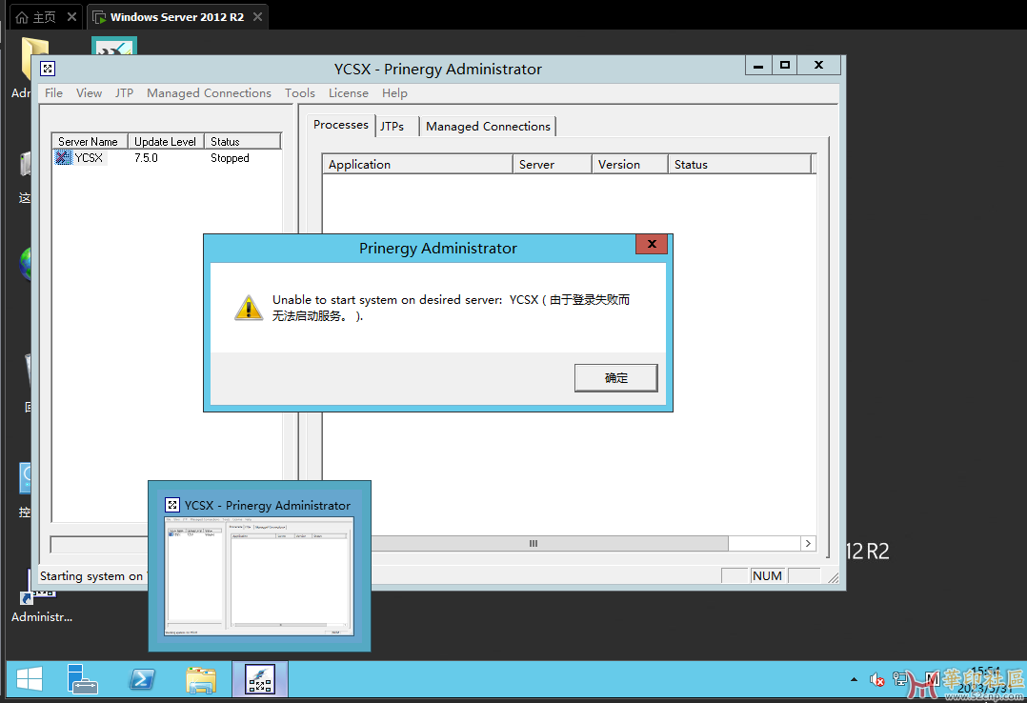Click the Status header in the server list
This screenshot has height=703, width=1027.
[x=242, y=142]
